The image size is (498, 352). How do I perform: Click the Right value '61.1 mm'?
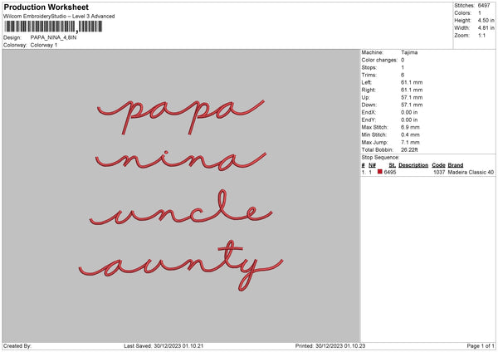click(x=412, y=90)
